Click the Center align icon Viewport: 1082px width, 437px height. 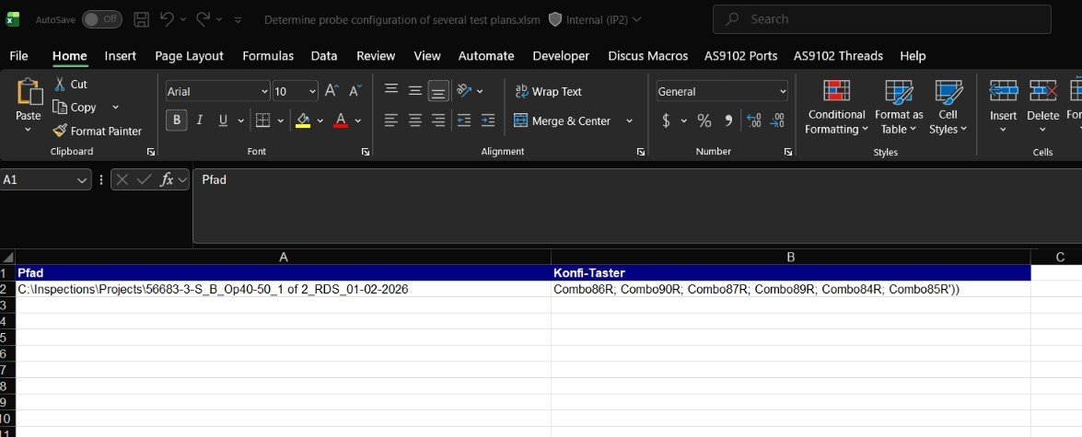[x=414, y=121]
